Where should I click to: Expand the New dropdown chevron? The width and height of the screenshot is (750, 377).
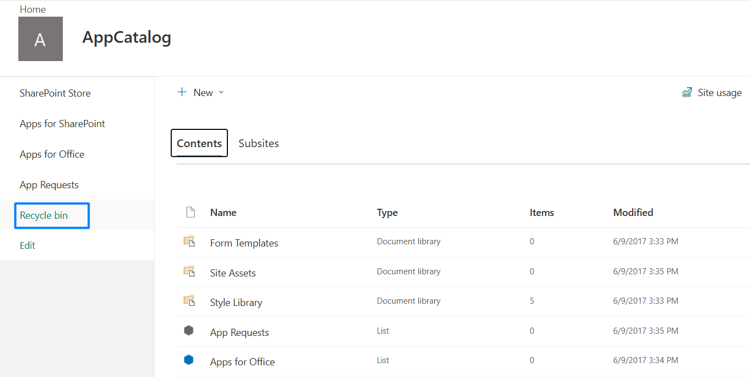(x=221, y=93)
